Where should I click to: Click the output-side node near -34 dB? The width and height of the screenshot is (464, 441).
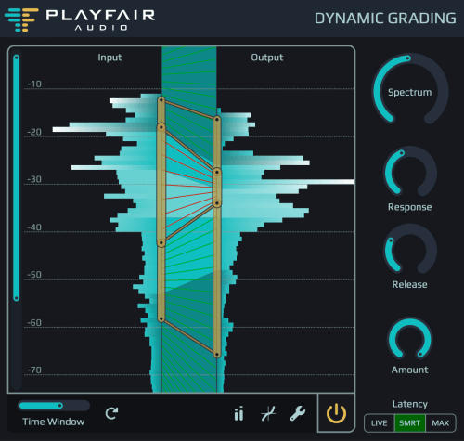pyautogui.click(x=217, y=203)
